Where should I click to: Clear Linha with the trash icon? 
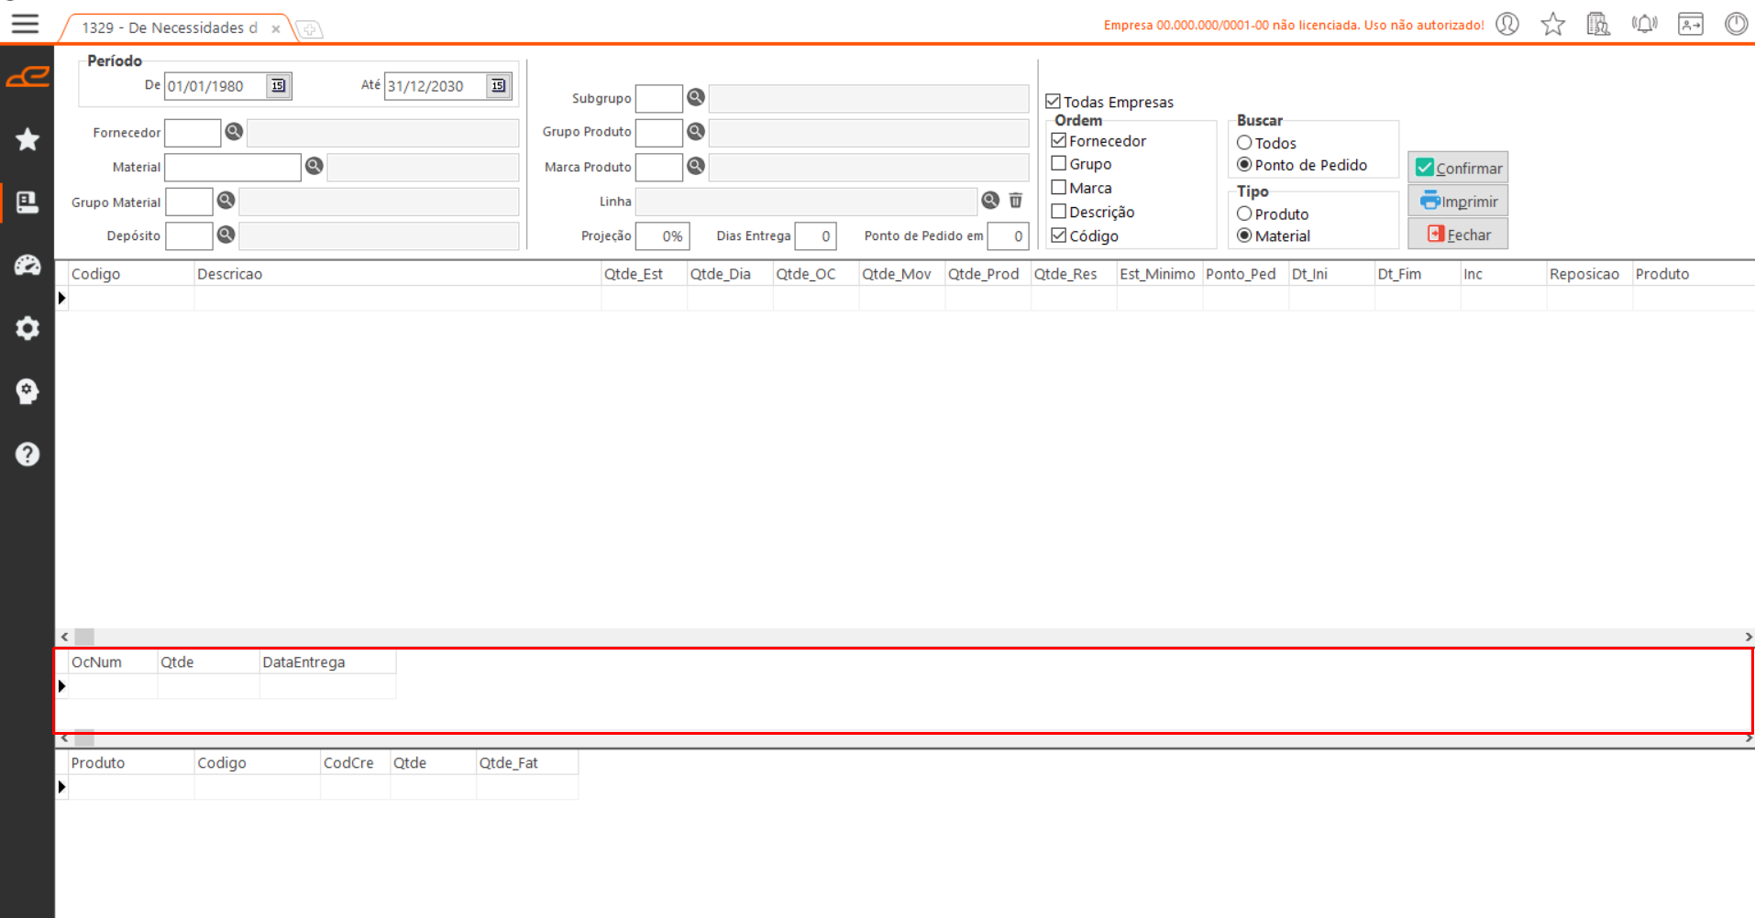click(1016, 201)
